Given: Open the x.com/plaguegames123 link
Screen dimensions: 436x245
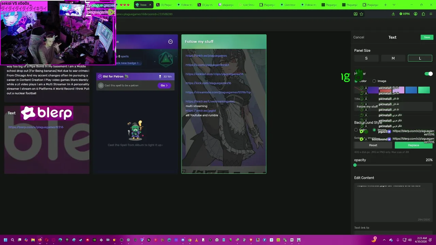Looking at the screenshot, I should (207, 65).
